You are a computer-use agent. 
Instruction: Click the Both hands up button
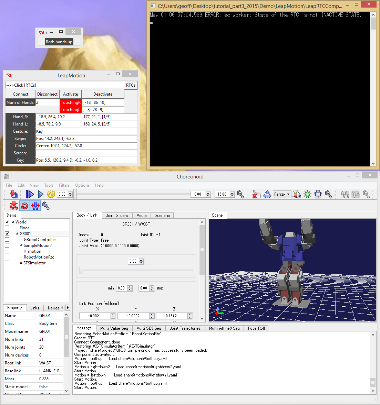[x=59, y=42]
